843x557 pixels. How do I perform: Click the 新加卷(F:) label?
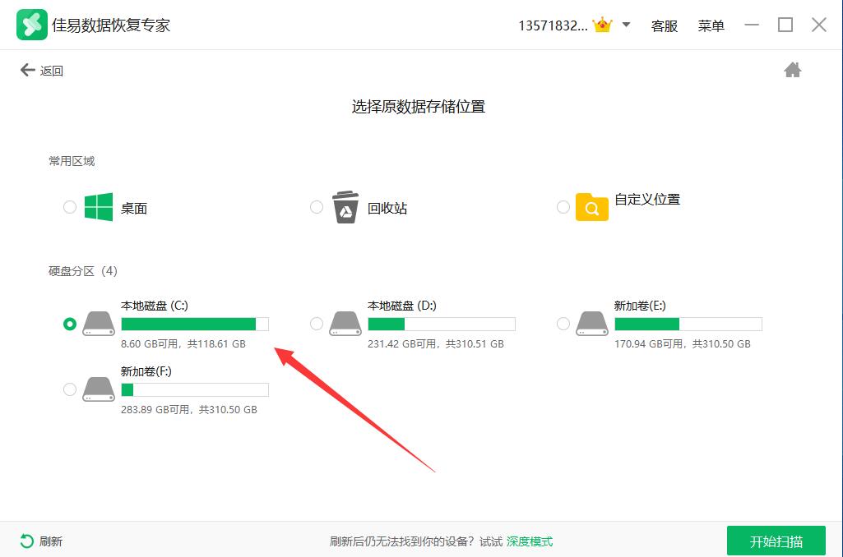pyautogui.click(x=146, y=371)
